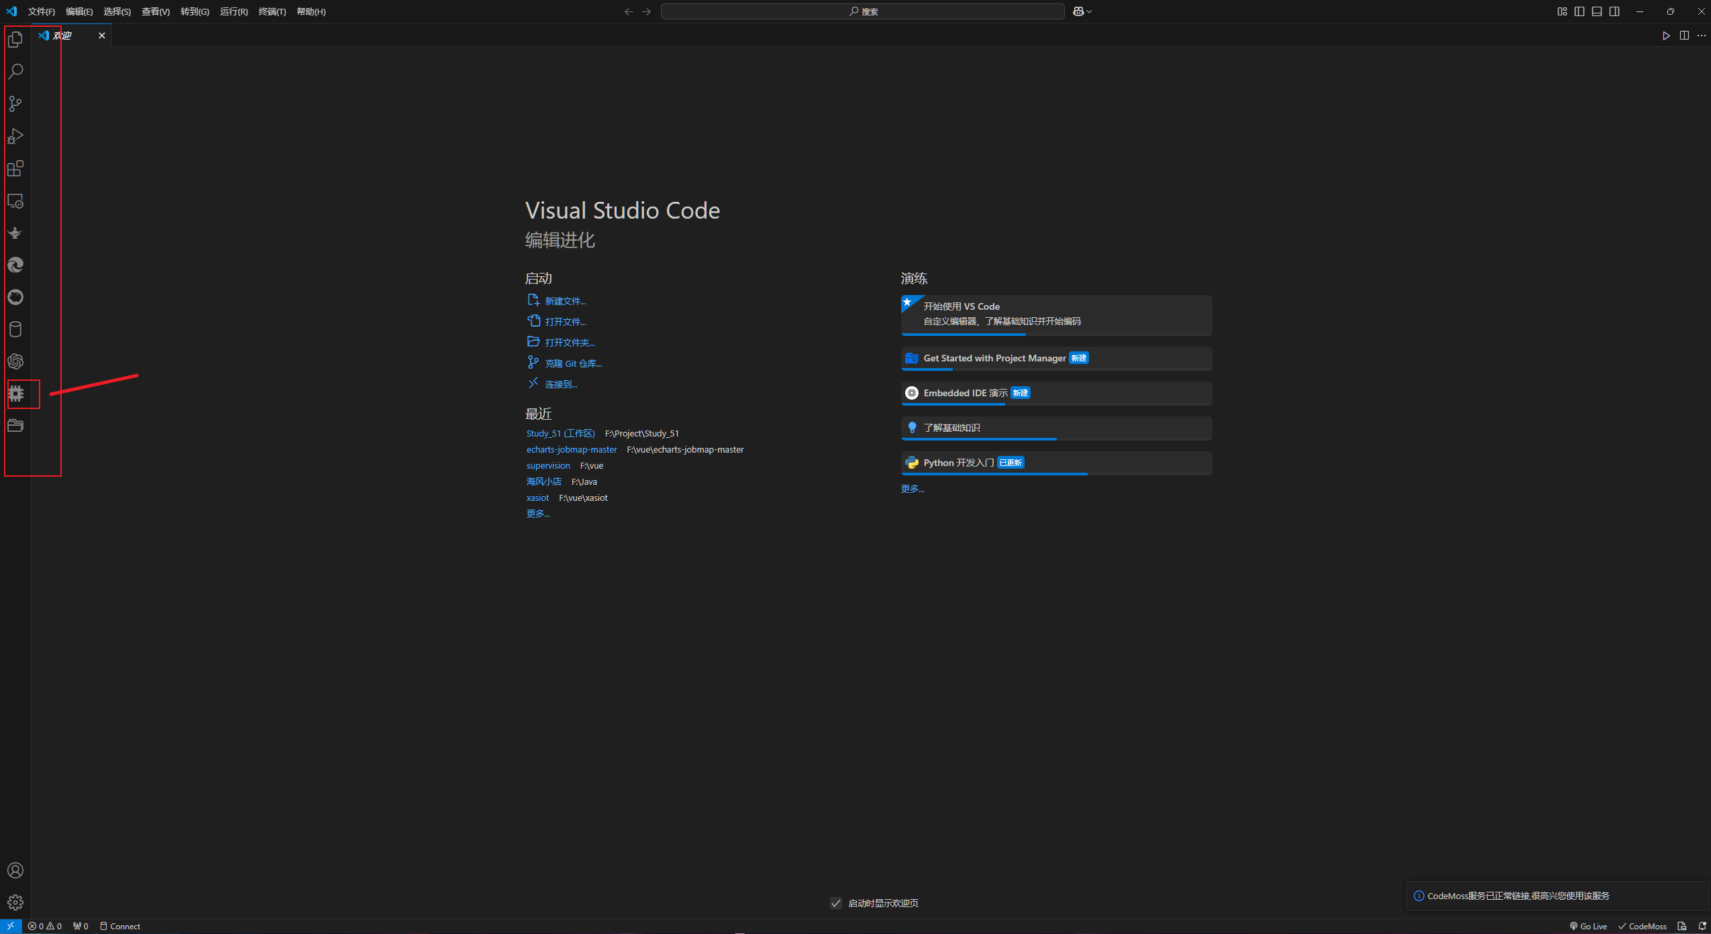The width and height of the screenshot is (1711, 934).
Task: Click the 连接到 link
Action: (561, 384)
